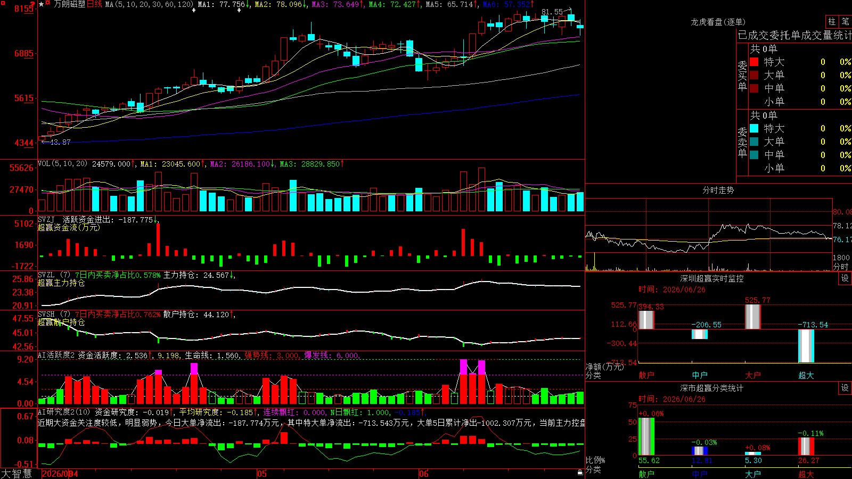Click the red 特大 buy order swatch
The width and height of the screenshot is (852, 479).
point(754,62)
